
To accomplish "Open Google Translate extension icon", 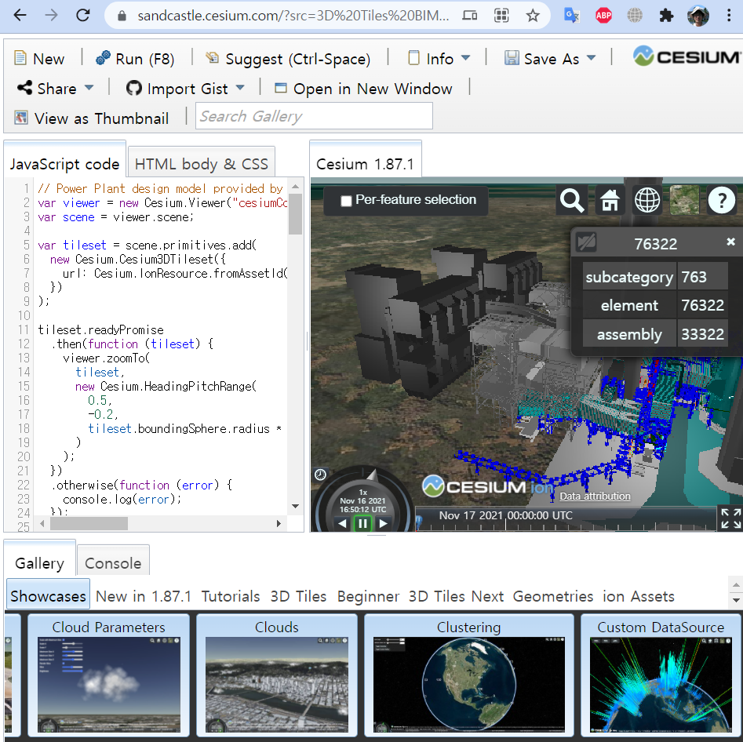I will click(572, 16).
